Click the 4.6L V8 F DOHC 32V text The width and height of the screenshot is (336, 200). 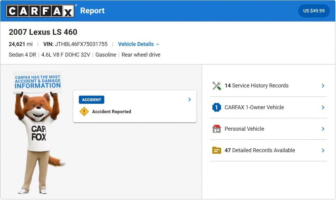tap(66, 55)
